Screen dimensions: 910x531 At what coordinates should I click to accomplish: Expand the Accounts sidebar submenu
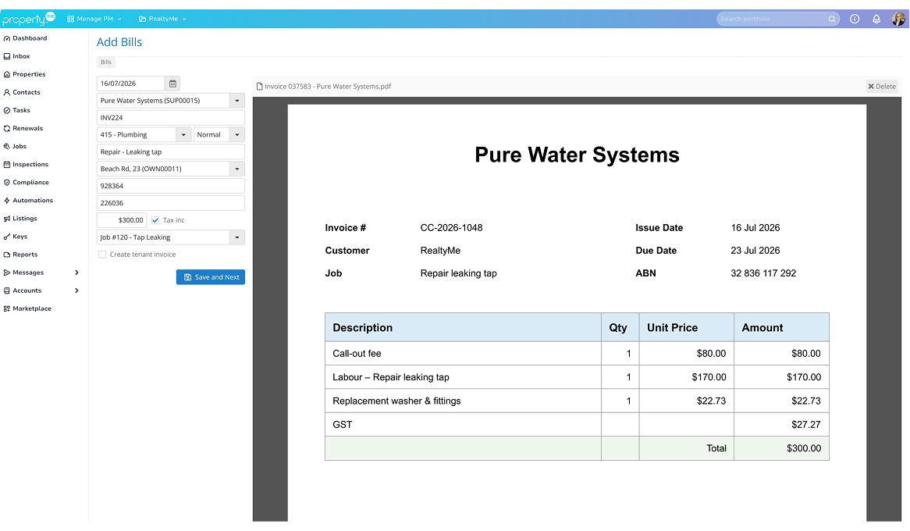click(x=76, y=290)
